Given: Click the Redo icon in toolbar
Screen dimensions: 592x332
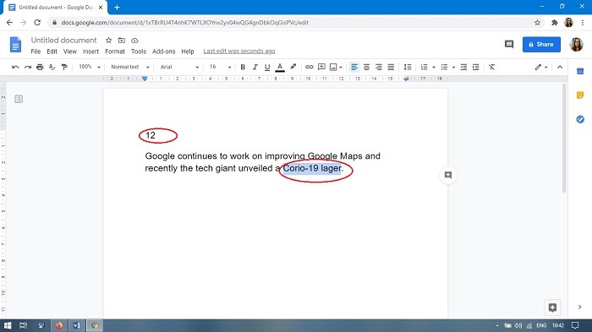Looking at the screenshot, I should click(28, 67).
